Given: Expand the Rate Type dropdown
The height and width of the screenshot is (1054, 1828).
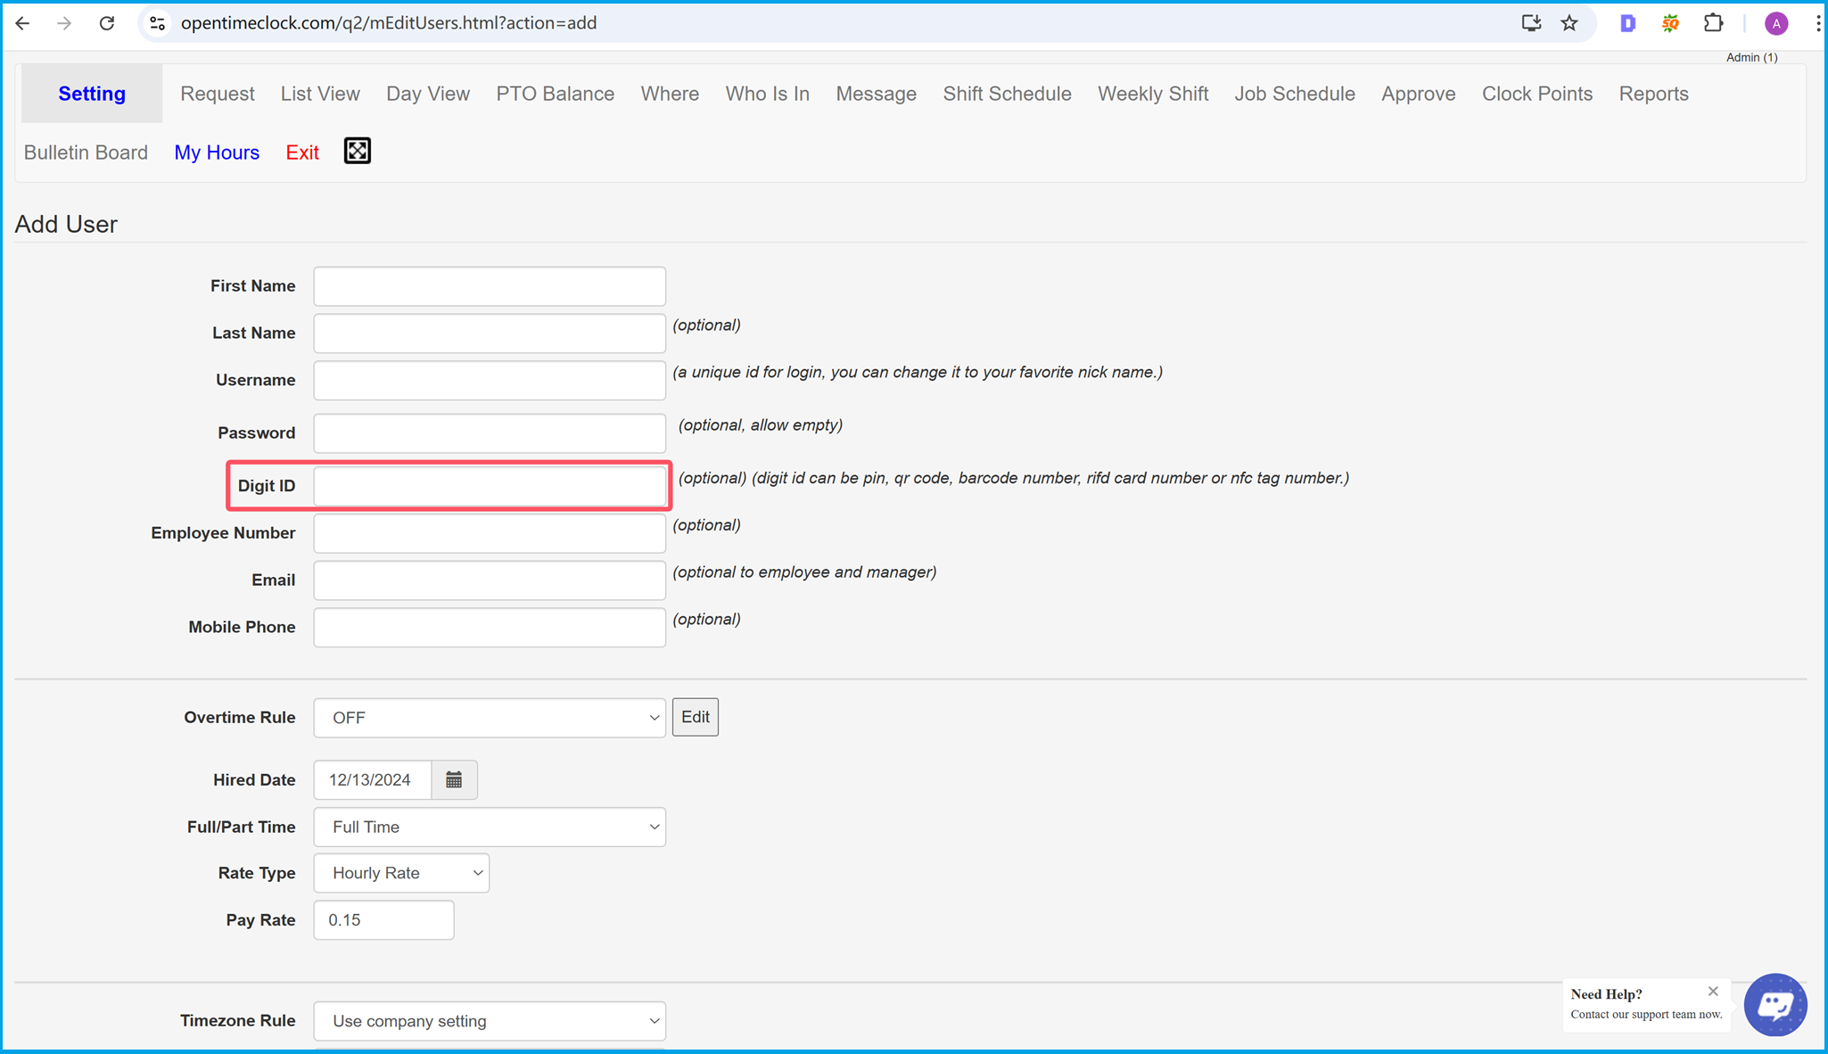Looking at the screenshot, I should coord(401,873).
